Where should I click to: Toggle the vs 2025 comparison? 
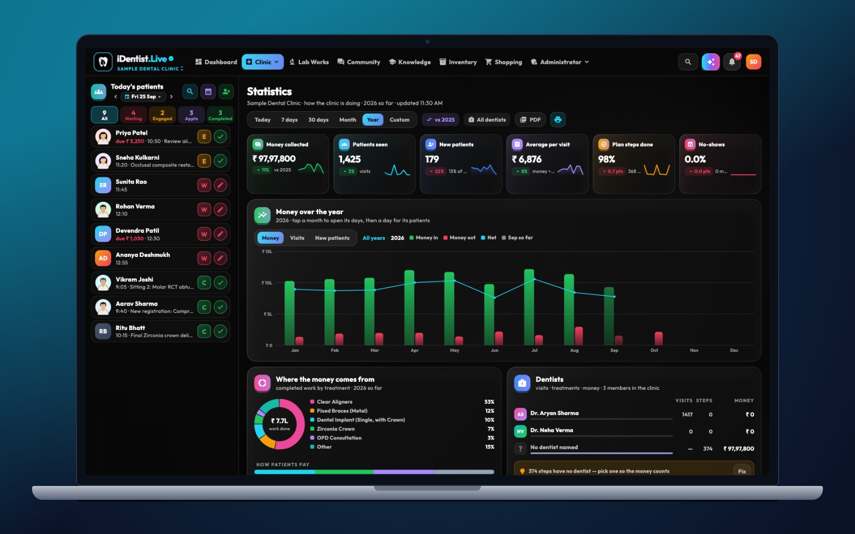tap(441, 120)
